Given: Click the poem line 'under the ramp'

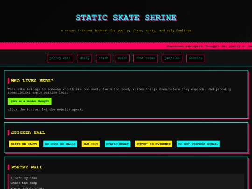Looking at the screenshot, I should (24, 183).
